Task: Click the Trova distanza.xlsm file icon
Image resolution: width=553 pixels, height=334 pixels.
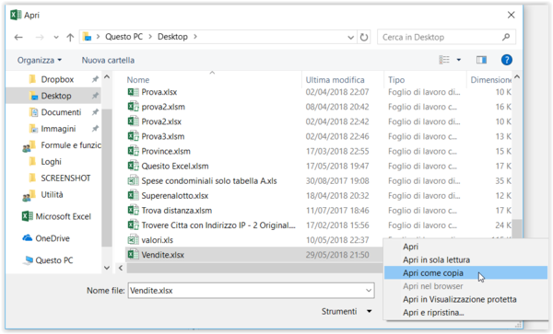Action: tap(133, 210)
